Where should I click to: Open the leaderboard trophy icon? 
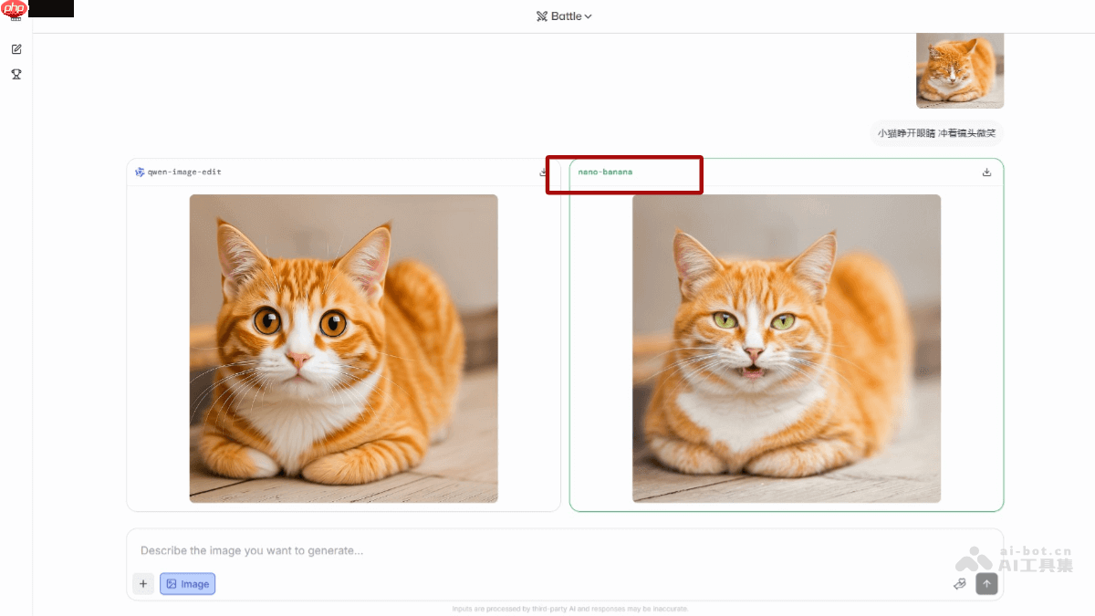pyautogui.click(x=16, y=74)
